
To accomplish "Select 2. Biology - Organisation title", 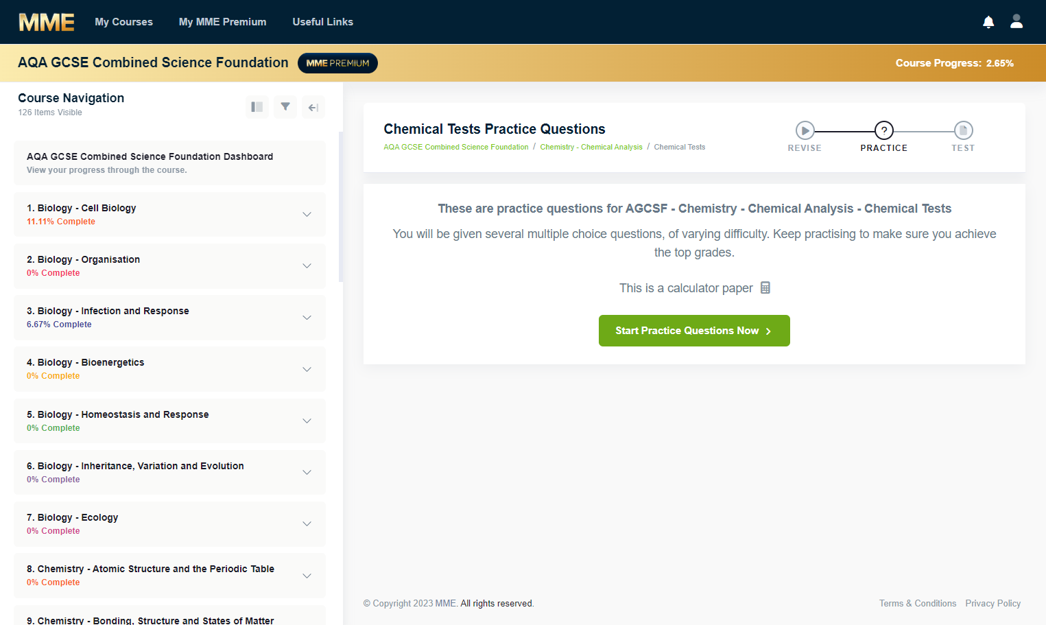I will [x=84, y=259].
